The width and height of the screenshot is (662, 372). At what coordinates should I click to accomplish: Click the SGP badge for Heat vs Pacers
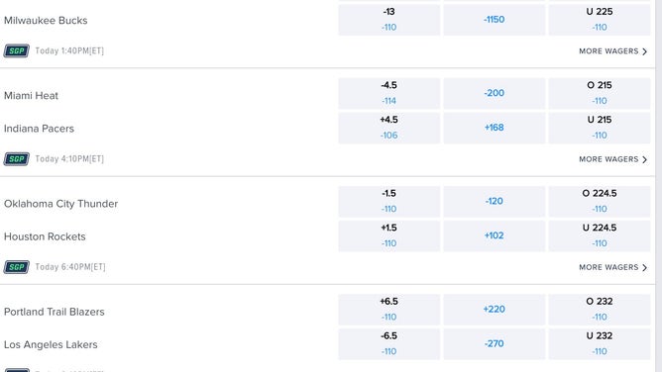[17, 159]
